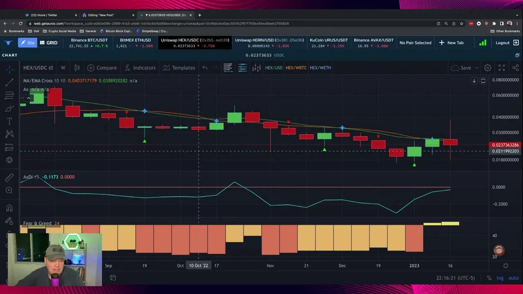
Task: Click the green signal strength icon
Action: tap(483, 43)
